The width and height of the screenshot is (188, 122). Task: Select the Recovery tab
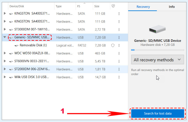pos(143,7)
